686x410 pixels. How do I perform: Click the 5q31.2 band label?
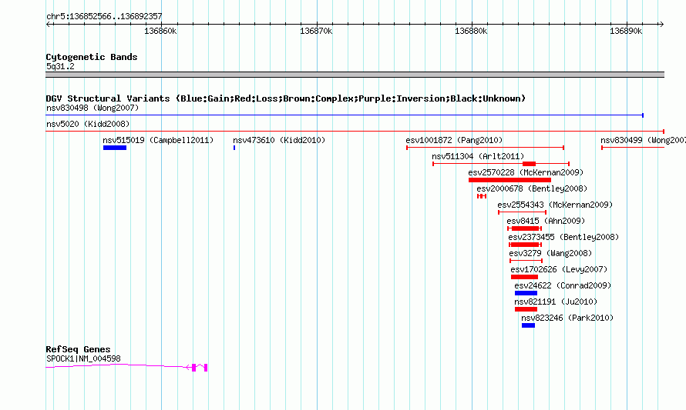click(60, 67)
